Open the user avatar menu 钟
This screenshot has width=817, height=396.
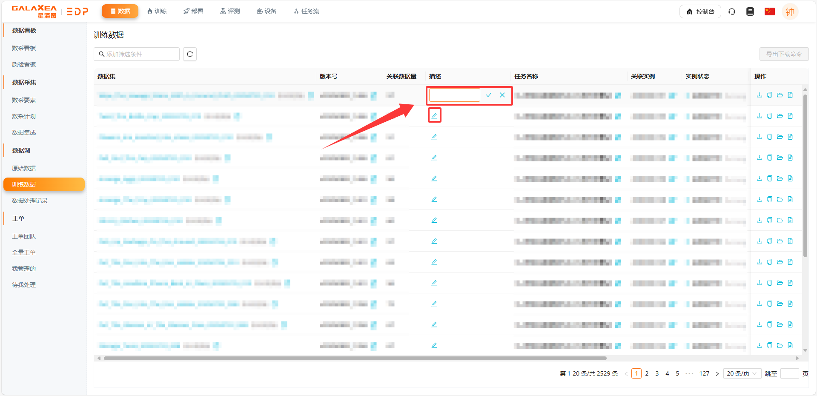(790, 11)
